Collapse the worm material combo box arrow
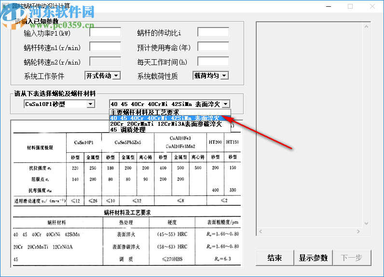The width and height of the screenshot is (384, 277). coord(226,104)
